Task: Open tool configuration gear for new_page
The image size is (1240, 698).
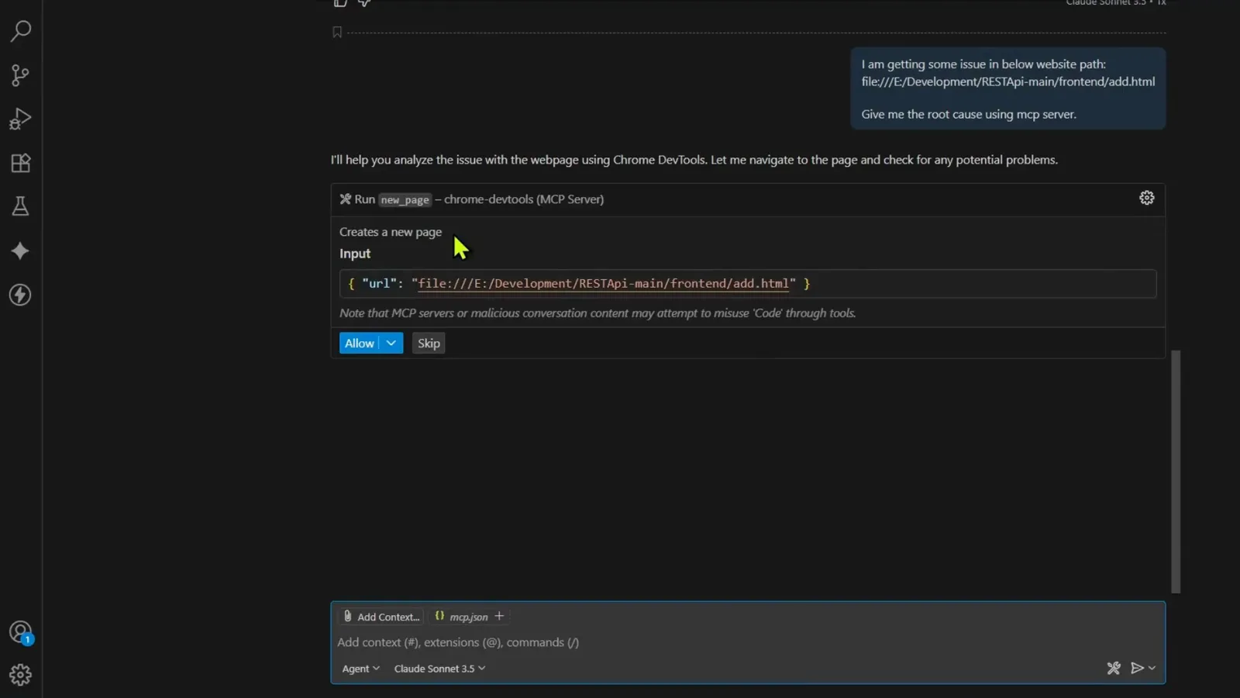Action: pos(1147,198)
